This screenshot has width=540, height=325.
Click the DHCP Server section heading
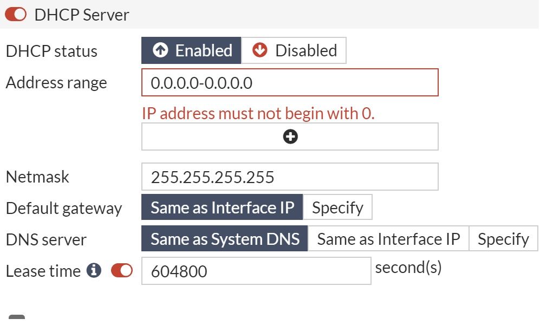point(81,15)
